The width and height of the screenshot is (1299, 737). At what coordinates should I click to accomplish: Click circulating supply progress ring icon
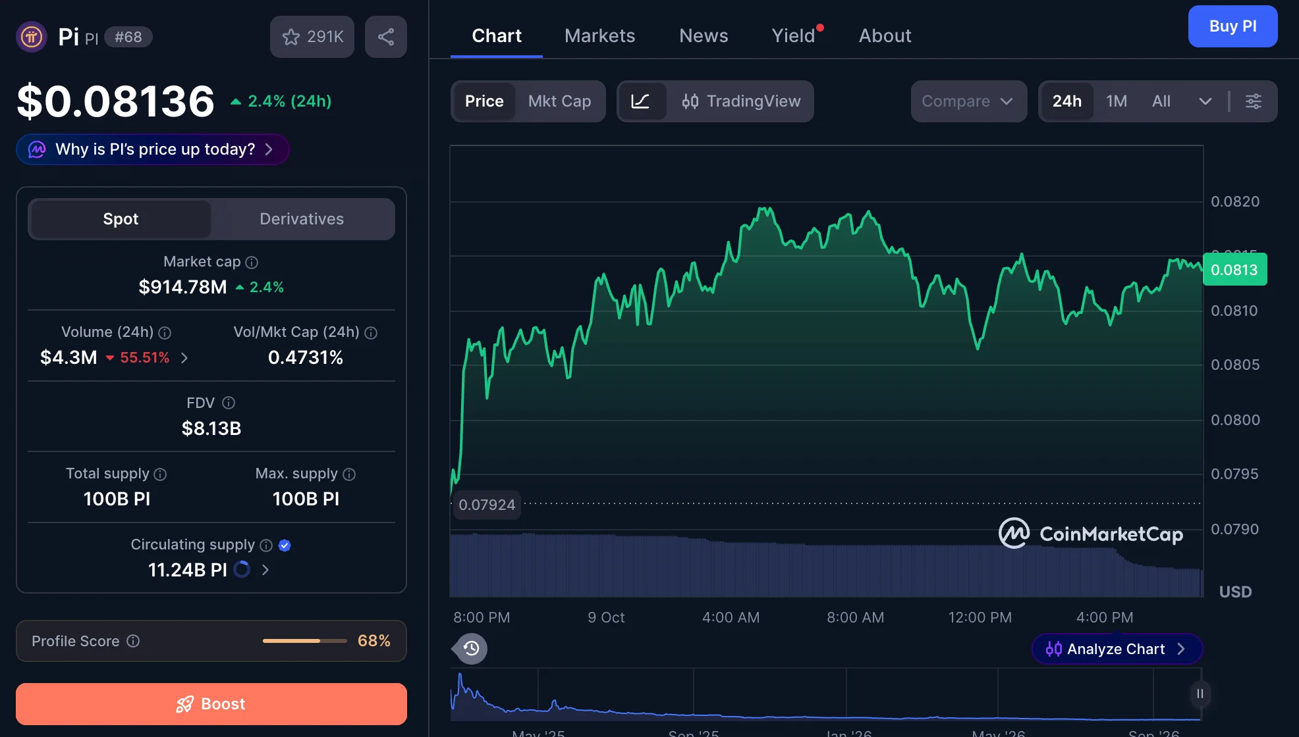tap(242, 569)
